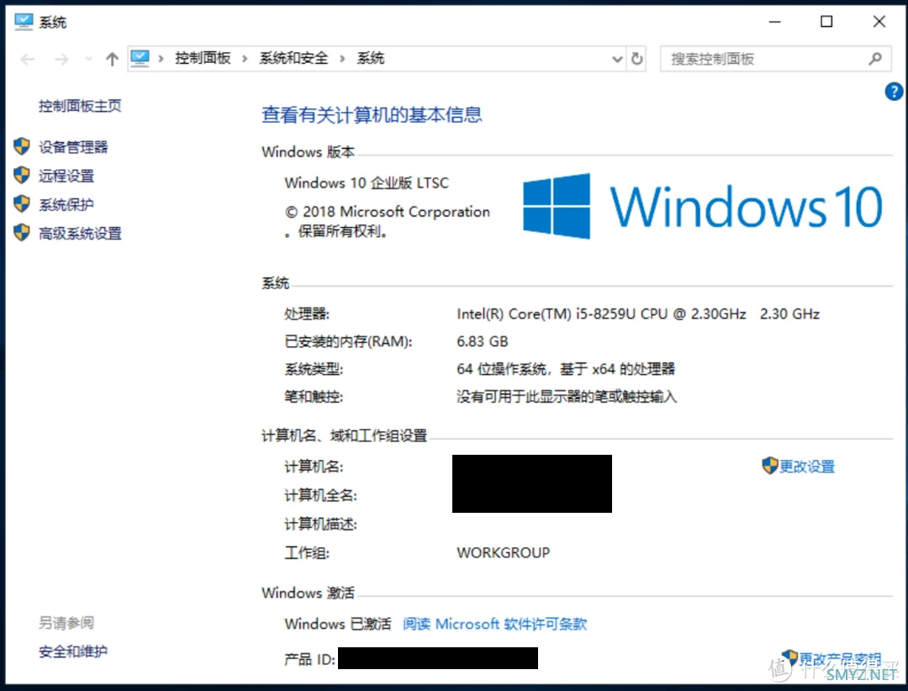Close the 系统 window

pos(879,22)
